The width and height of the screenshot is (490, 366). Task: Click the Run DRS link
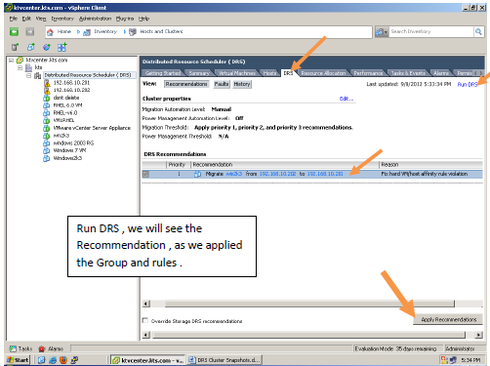[468, 84]
